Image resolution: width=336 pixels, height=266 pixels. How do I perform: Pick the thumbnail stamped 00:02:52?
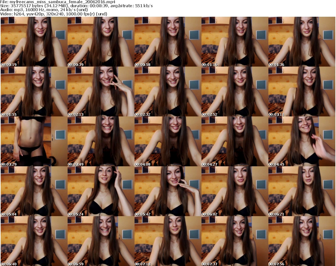pos(235,92)
